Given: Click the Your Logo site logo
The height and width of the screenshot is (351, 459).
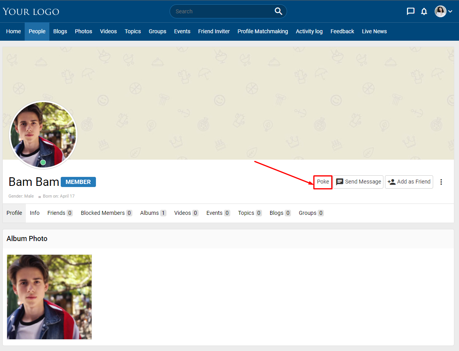Looking at the screenshot, I should click(x=31, y=12).
